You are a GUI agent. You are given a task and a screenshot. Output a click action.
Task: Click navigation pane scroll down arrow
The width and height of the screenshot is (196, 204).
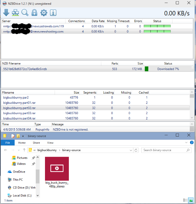point(38,195)
